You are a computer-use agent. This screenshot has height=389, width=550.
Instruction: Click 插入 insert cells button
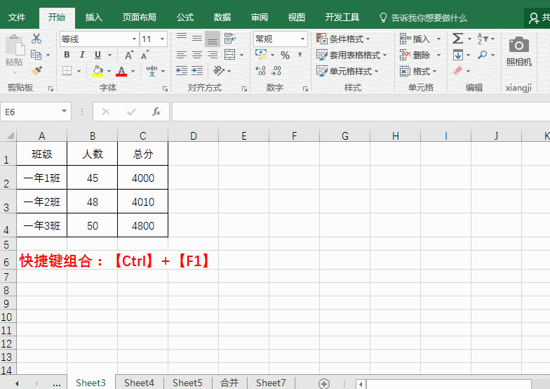[415, 39]
